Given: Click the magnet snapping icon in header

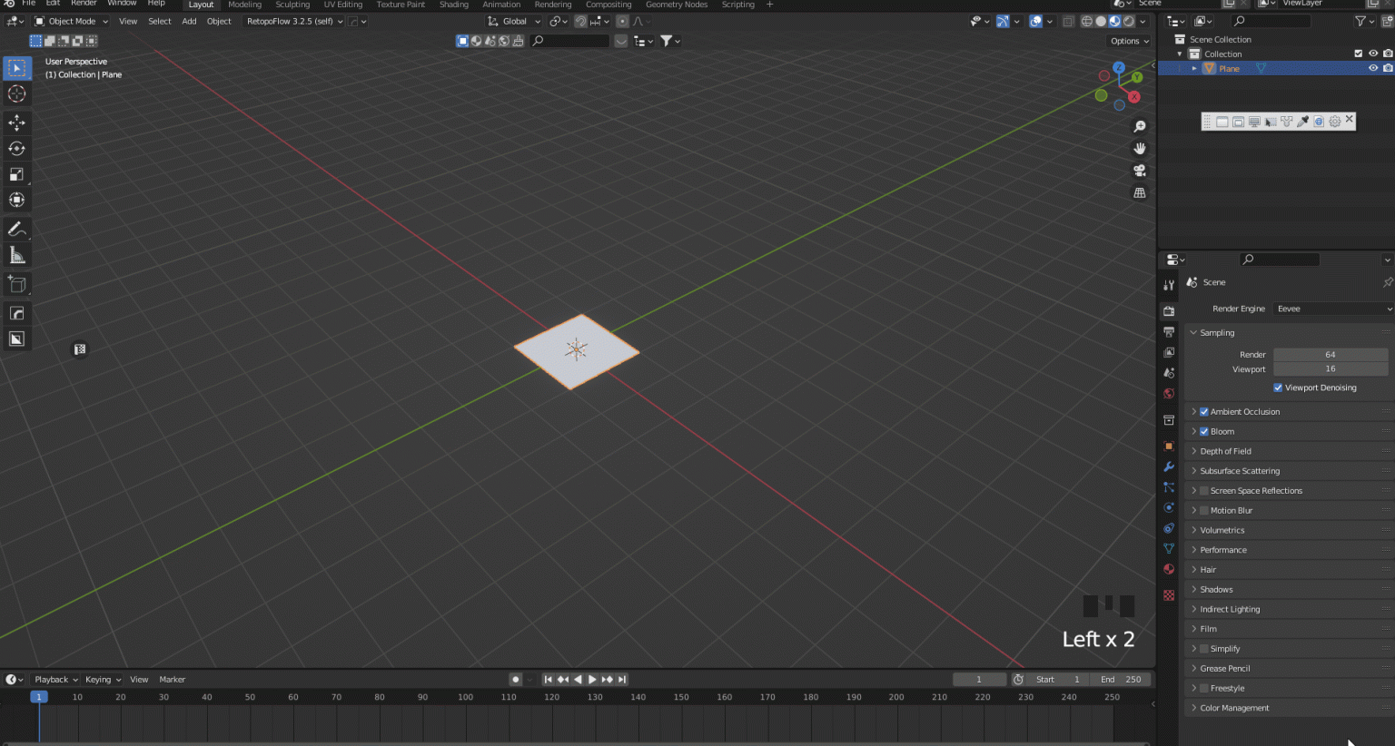Looking at the screenshot, I should 579,21.
